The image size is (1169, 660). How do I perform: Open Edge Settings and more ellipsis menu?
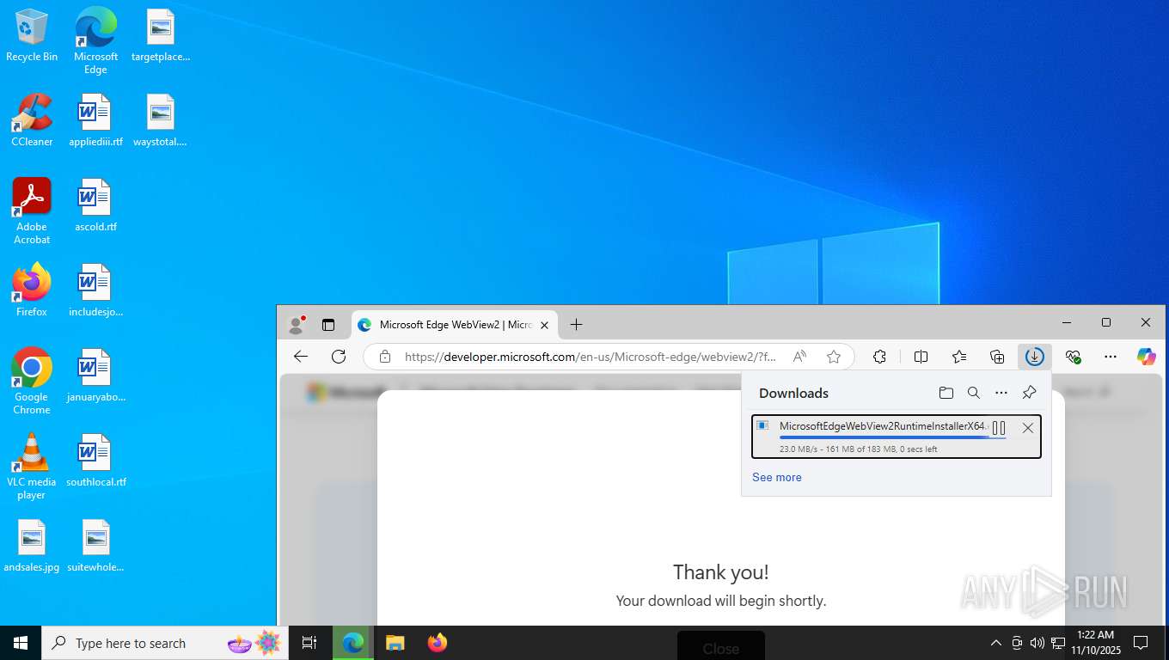point(1111,356)
